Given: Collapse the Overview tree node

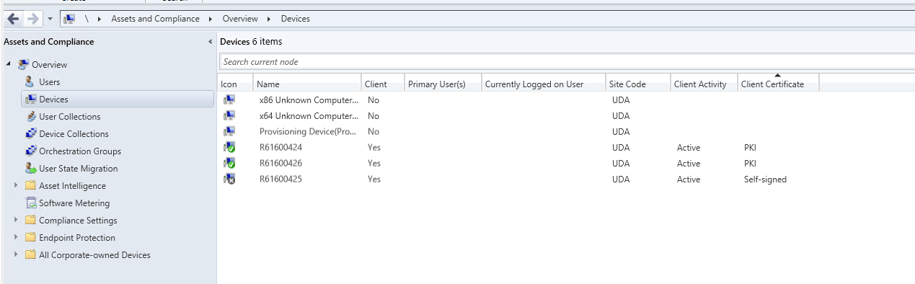Looking at the screenshot, I should (9, 65).
